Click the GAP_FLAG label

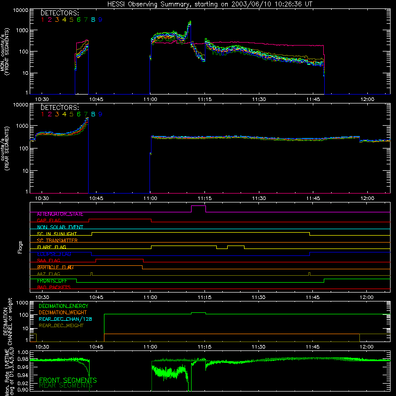pos(49,220)
